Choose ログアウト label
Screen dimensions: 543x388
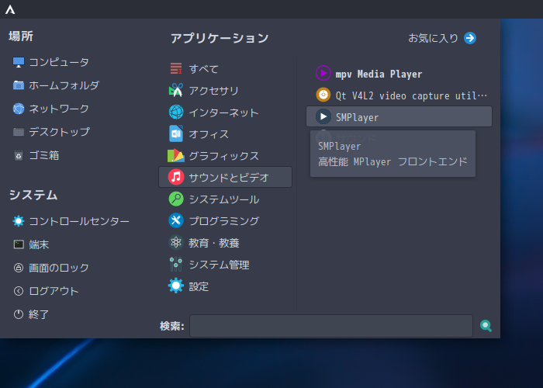tap(54, 291)
